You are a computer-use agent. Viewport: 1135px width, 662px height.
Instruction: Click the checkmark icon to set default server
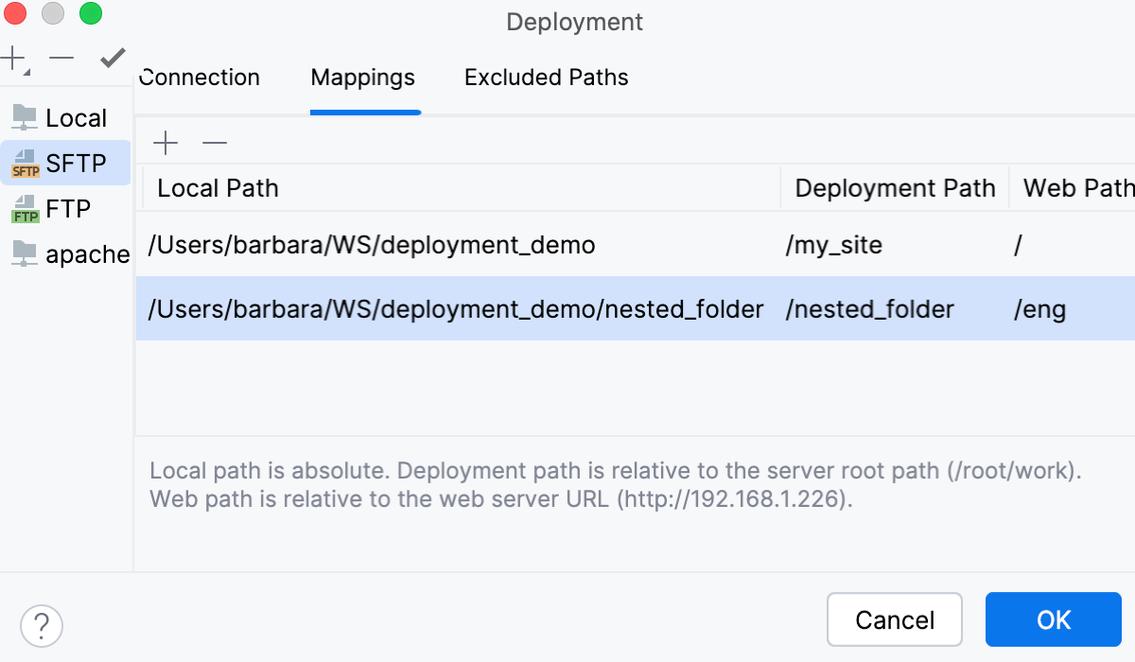[111, 59]
